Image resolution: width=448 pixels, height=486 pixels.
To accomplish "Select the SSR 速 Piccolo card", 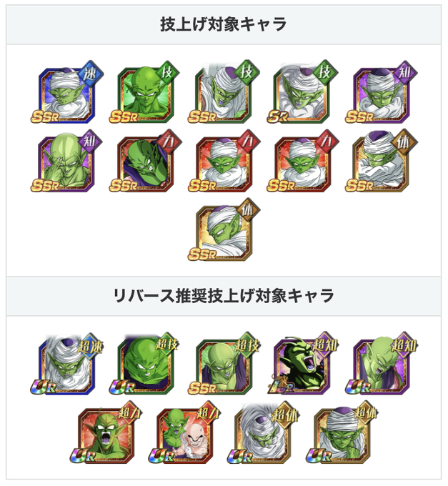I will pos(66,92).
